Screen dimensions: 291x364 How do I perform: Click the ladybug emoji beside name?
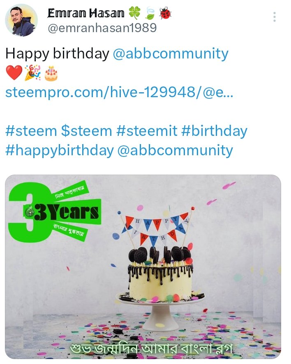pyautogui.click(x=165, y=13)
